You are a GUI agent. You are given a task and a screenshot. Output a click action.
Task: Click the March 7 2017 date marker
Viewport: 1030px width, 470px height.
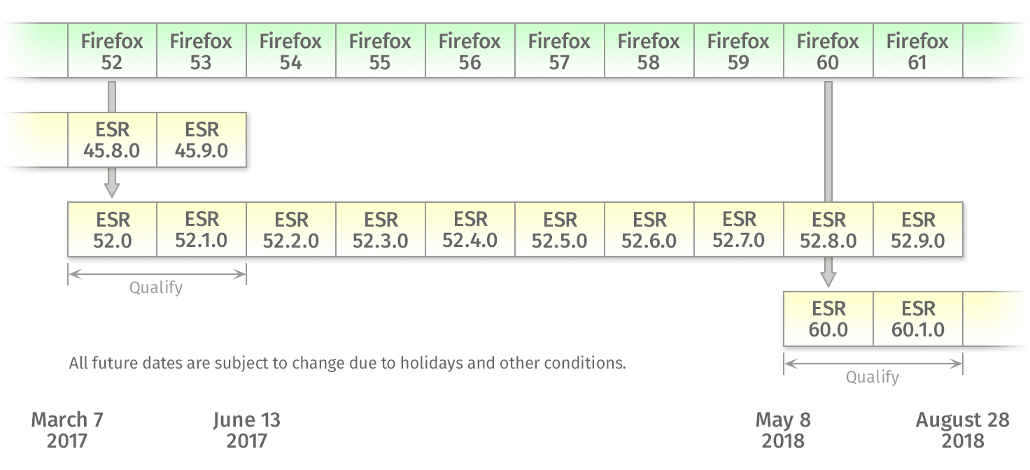click(x=67, y=429)
